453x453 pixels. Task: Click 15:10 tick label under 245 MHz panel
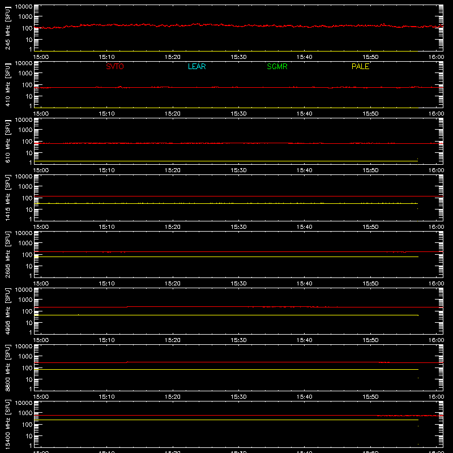click(106, 57)
